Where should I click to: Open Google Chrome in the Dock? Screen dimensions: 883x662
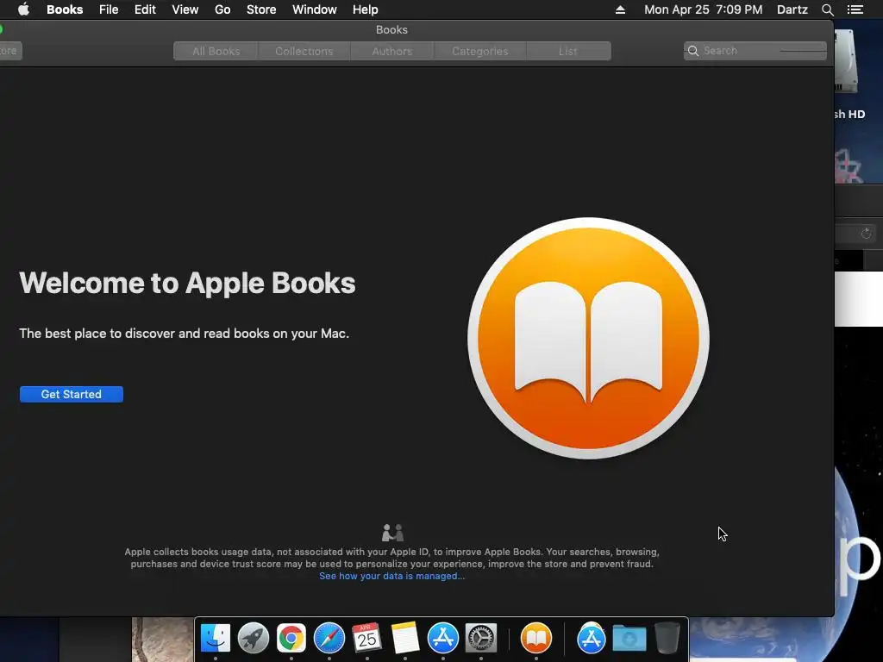291,638
